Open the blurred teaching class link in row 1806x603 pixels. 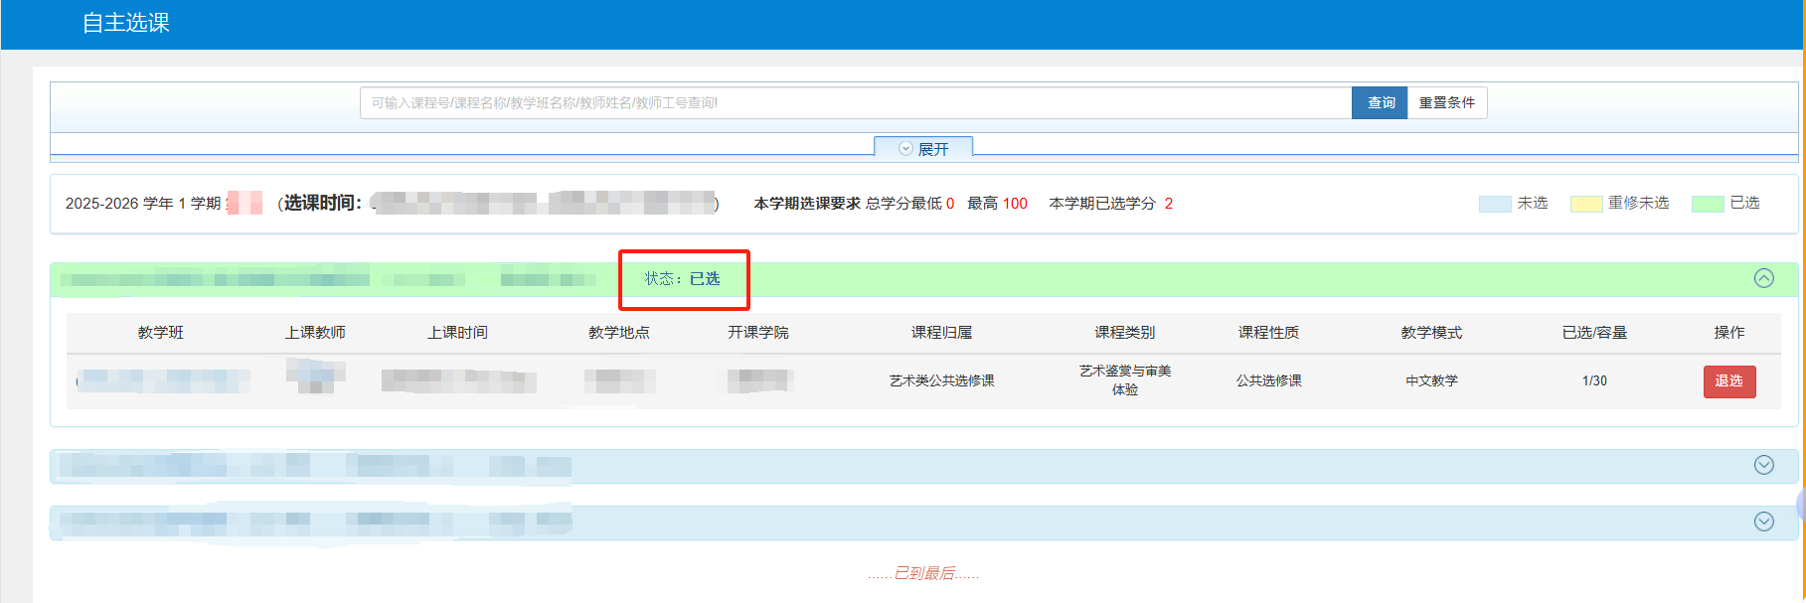(164, 380)
